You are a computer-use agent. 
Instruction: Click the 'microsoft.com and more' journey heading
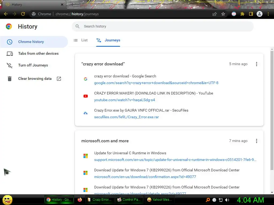[105, 141]
